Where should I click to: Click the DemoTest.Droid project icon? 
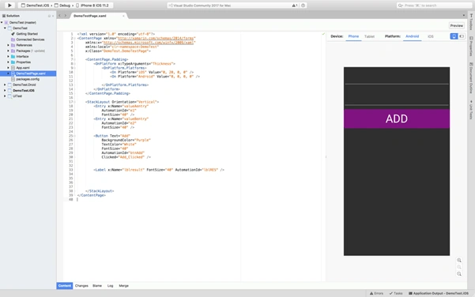[9, 85]
